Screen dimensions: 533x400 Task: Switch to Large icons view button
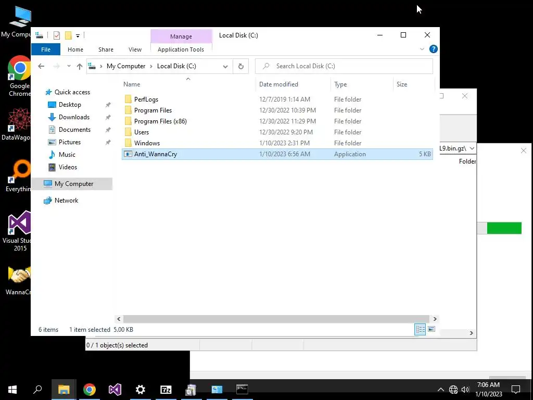click(432, 329)
